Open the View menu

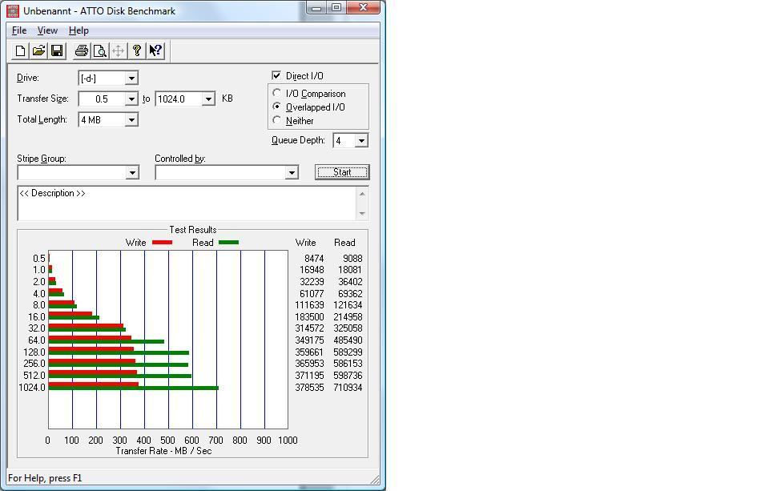coord(47,30)
